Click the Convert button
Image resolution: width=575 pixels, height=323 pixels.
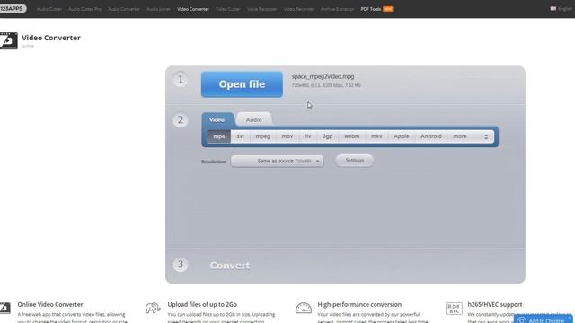(230, 266)
